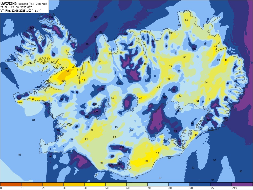This screenshot has height=190, width=253.
Task: Click the humidity value '47' on the map
Action: pos(89,62)
